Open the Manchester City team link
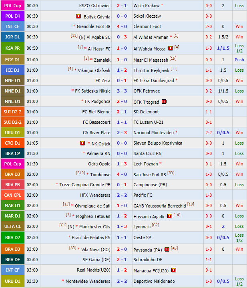 click(x=95, y=227)
